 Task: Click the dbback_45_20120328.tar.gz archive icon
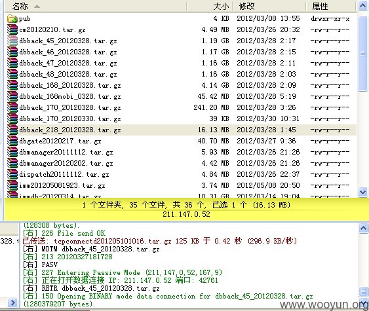(12, 41)
